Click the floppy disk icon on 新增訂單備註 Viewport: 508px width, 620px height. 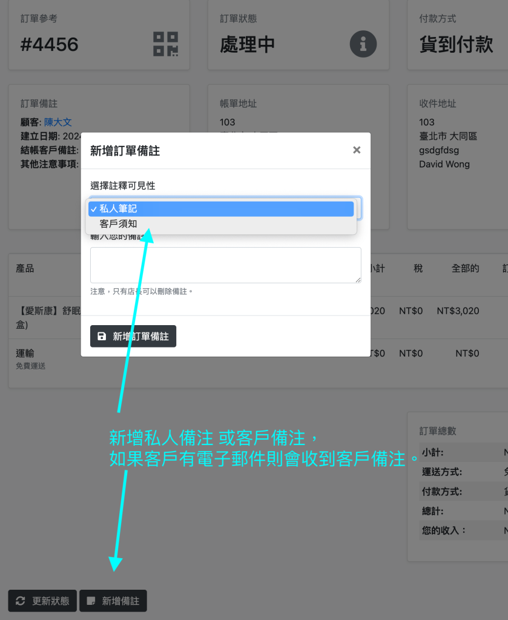pyautogui.click(x=102, y=336)
